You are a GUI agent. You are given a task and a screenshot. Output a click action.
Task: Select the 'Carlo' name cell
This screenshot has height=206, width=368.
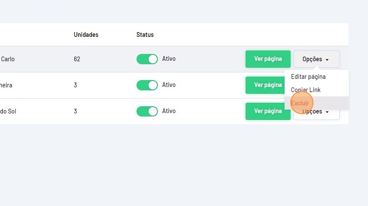(8, 59)
